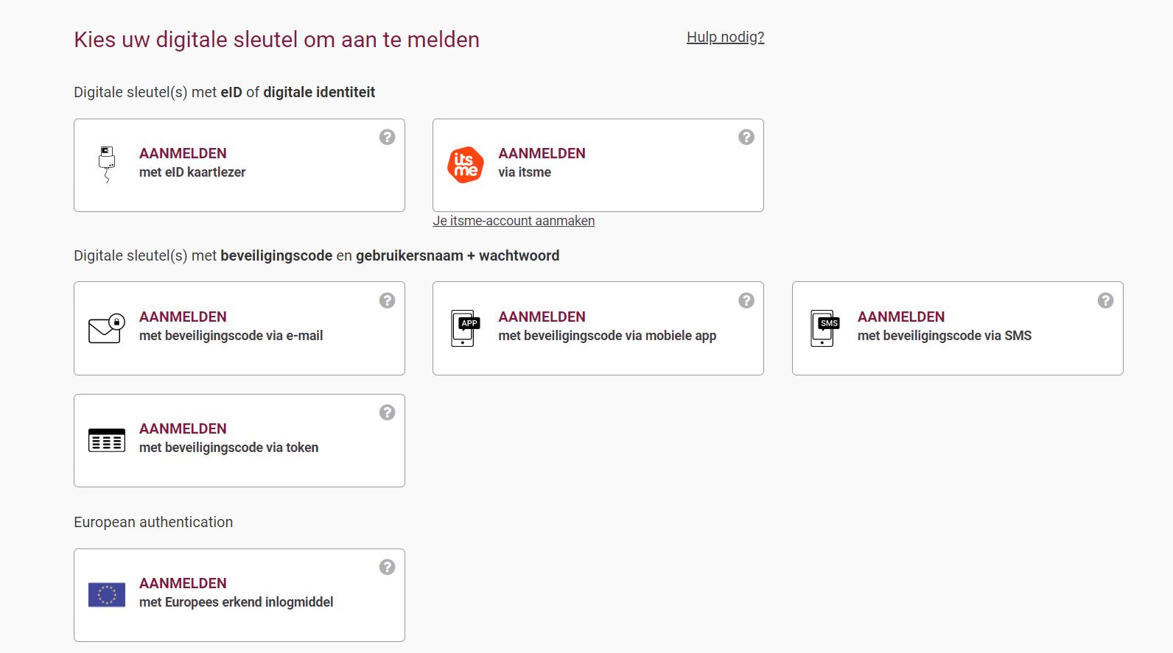Open help for European login option
The height and width of the screenshot is (653, 1173).
387,567
